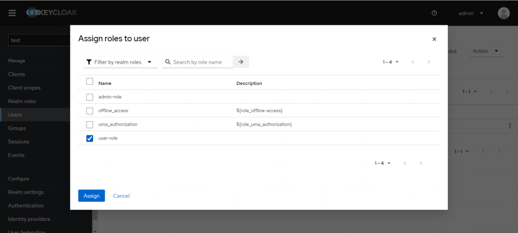The image size is (518, 233).
Task: Click the Description column header
Action: coord(249,83)
